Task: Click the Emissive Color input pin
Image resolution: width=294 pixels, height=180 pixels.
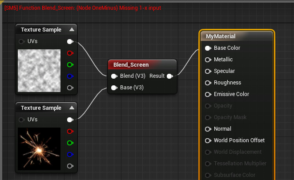Action: coord(208,94)
